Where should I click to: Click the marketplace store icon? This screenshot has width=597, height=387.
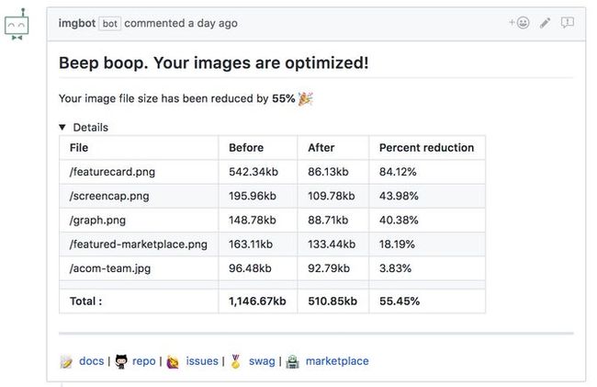(x=292, y=362)
